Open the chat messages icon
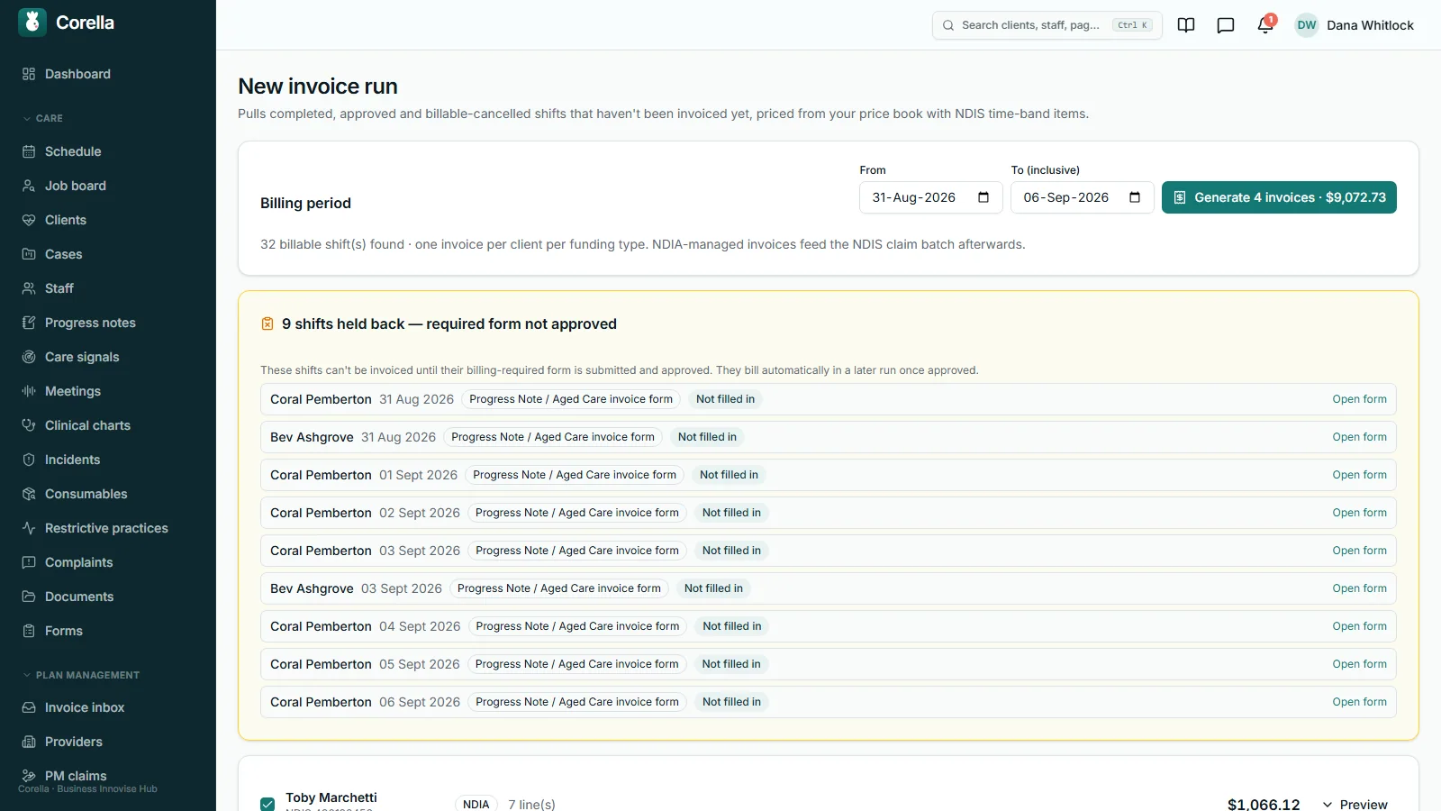1441x811 pixels. (x=1226, y=25)
